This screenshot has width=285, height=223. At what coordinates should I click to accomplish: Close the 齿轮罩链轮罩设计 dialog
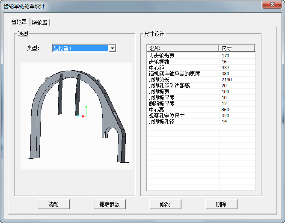(271, 5)
